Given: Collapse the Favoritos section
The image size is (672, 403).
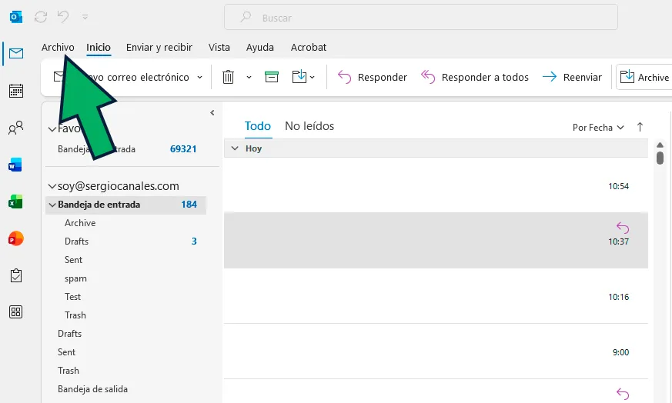Looking at the screenshot, I should (x=52, y=129).
